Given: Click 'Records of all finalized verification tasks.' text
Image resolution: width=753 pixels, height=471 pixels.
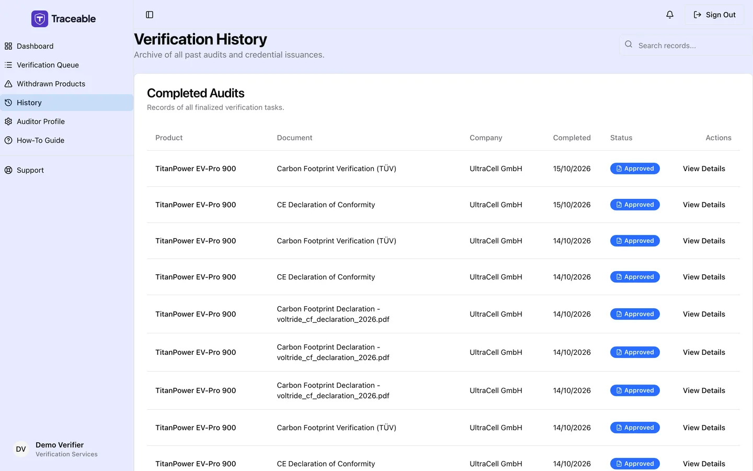Looking at the screenshot, I should (x=215, y=107).
